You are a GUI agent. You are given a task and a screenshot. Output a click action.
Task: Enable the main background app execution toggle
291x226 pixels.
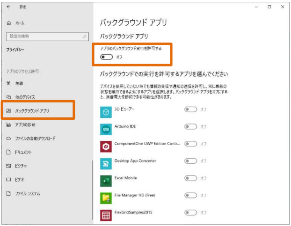click(x=106, y=57)
